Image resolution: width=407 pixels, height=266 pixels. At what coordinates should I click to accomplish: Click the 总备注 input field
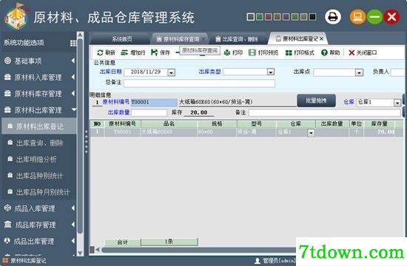pos(199,83)
